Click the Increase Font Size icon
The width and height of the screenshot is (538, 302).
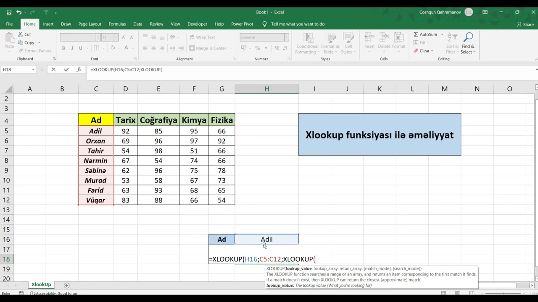124,37
